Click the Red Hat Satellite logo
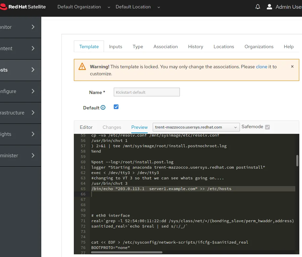The height and width of the screenshot is (257, 302). 23,7
